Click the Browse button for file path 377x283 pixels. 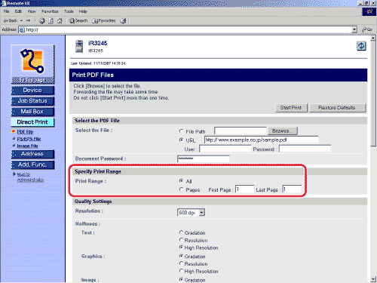coord(283,131)
